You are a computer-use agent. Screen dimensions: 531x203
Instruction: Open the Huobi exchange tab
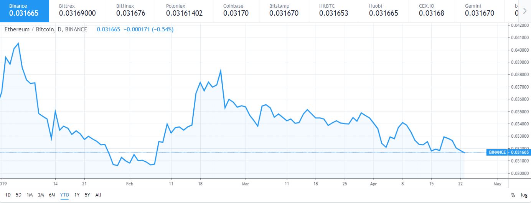[383, 10]
